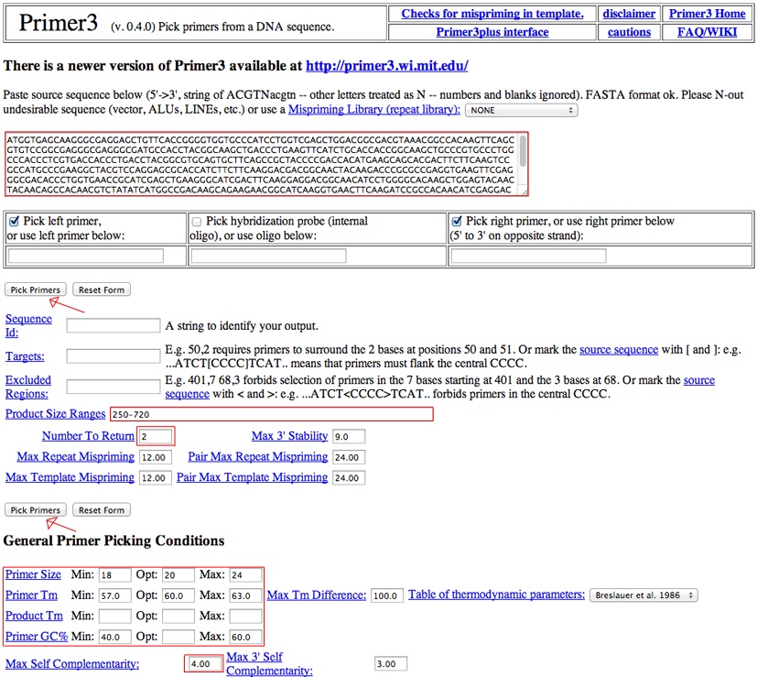Click the Max Tm Difference field 100.0
This screenshot has width=757, height=677.
coord(387,595)
